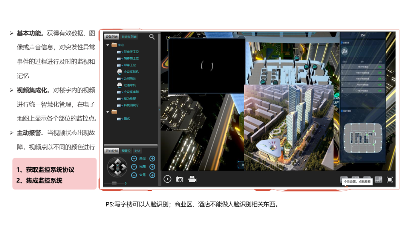This screenshot has width=407, height=229.
Task: Click the collapse arrow on left panel edge
Action: click(159, 110)
